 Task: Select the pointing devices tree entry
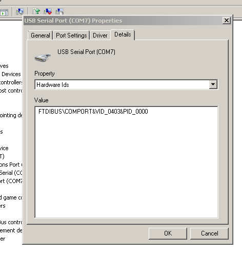11,115
